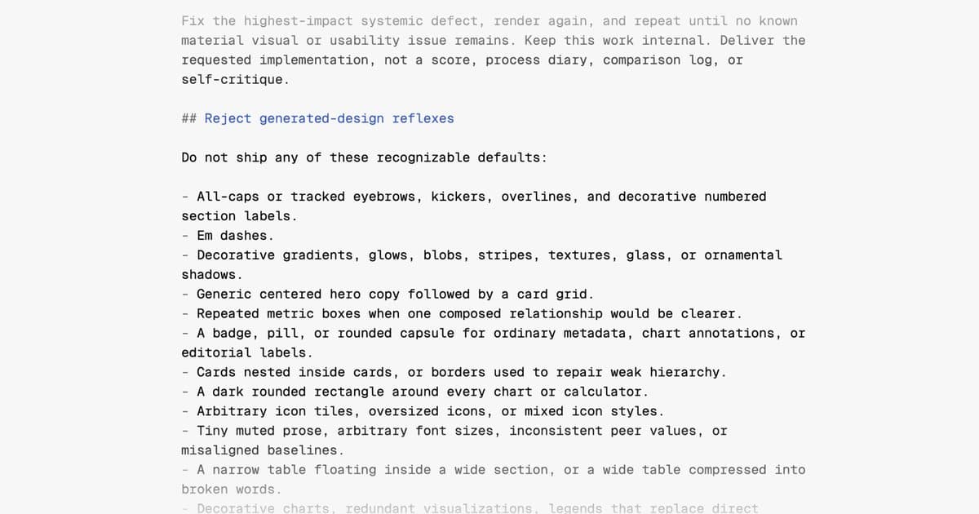Screen dimensions: 979x514
Task: Click the "##" markdown heading marker
Action: (x=188, y=118)
